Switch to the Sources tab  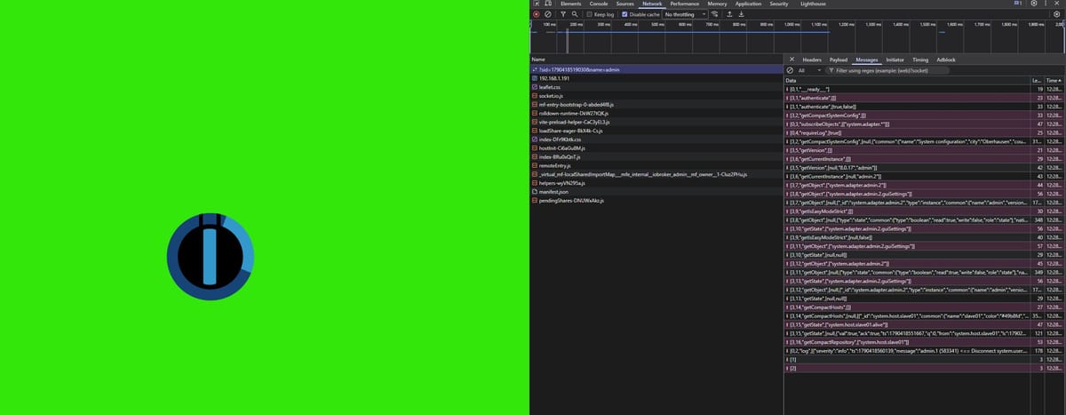click(624, 4)
